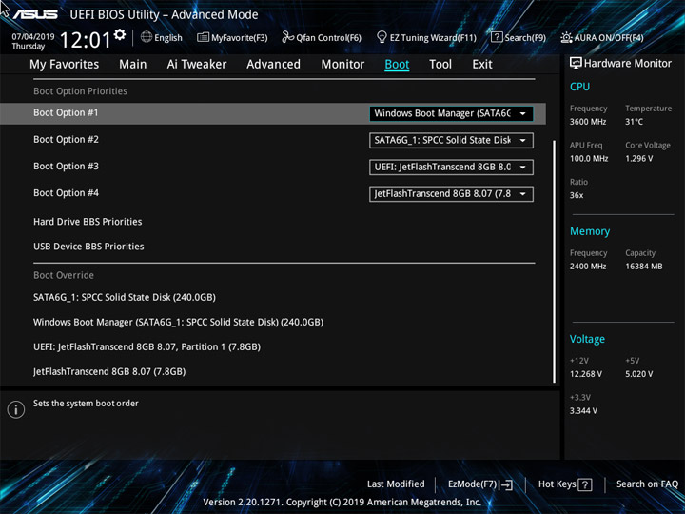Switch to EzMode(F7)
This screenshot has height=514, width=685.
(479, 484)
